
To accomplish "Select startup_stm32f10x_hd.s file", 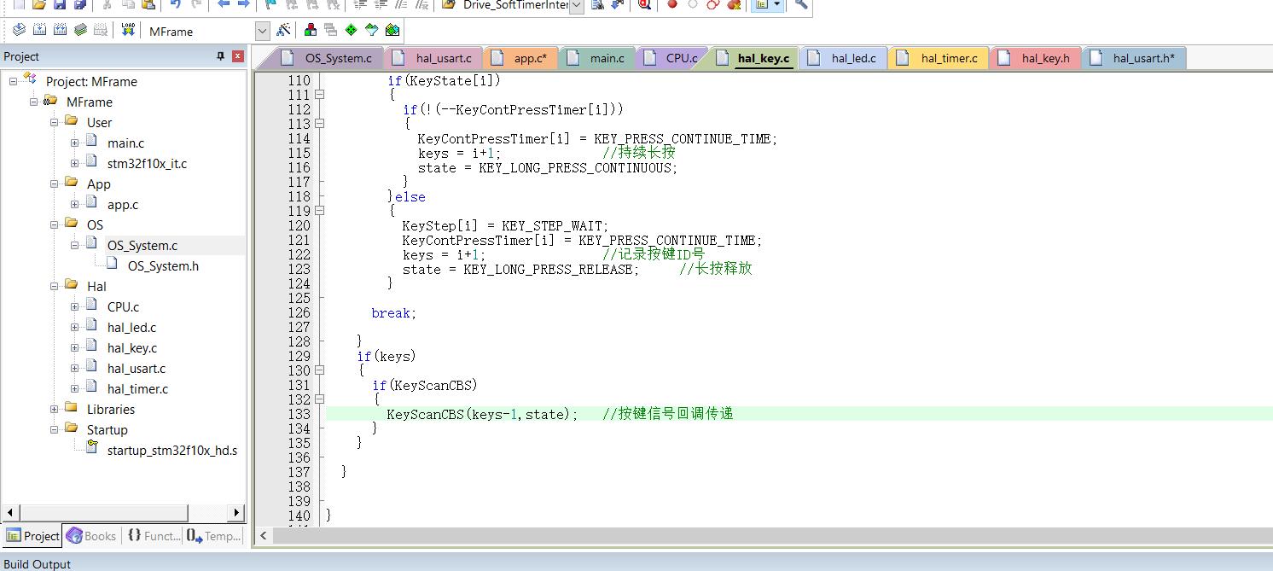I will [172, 450].
